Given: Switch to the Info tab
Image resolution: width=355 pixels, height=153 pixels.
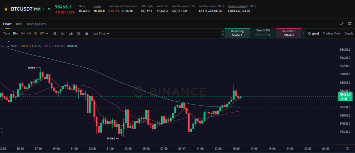Looking at the screenshot, I should (19, 24).
